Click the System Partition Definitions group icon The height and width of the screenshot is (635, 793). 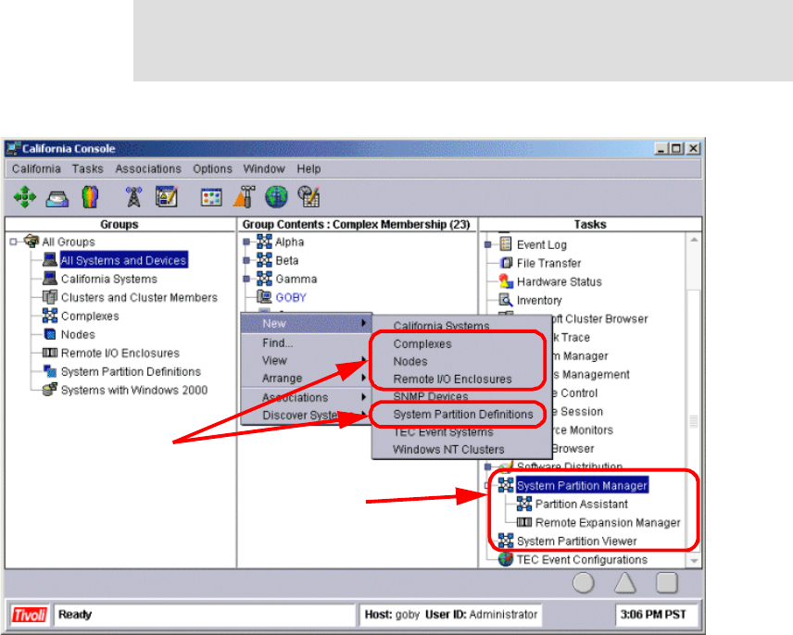[x=50, y=371]
